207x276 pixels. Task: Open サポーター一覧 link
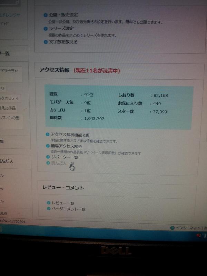(x=65, y=157)
